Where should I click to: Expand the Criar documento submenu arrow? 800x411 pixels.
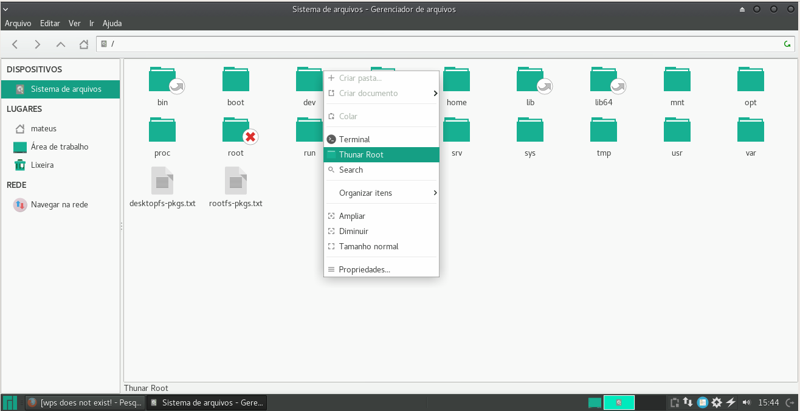click(x=435, y=94)
